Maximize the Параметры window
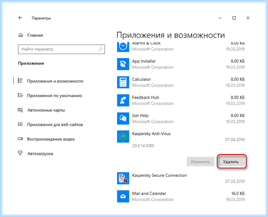The width and height of the screenshot is (268, 217). click(x=234, y=18)
